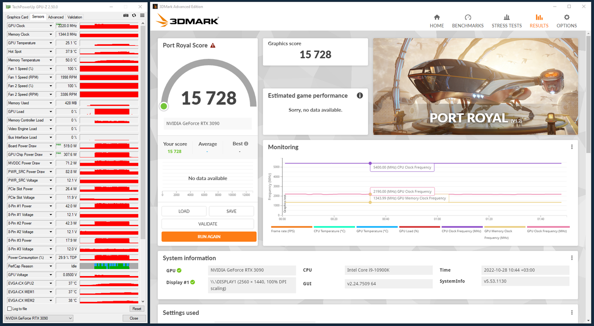
Task: Toggle CPU Clock Frequency legend series
Action: (461, 229)
